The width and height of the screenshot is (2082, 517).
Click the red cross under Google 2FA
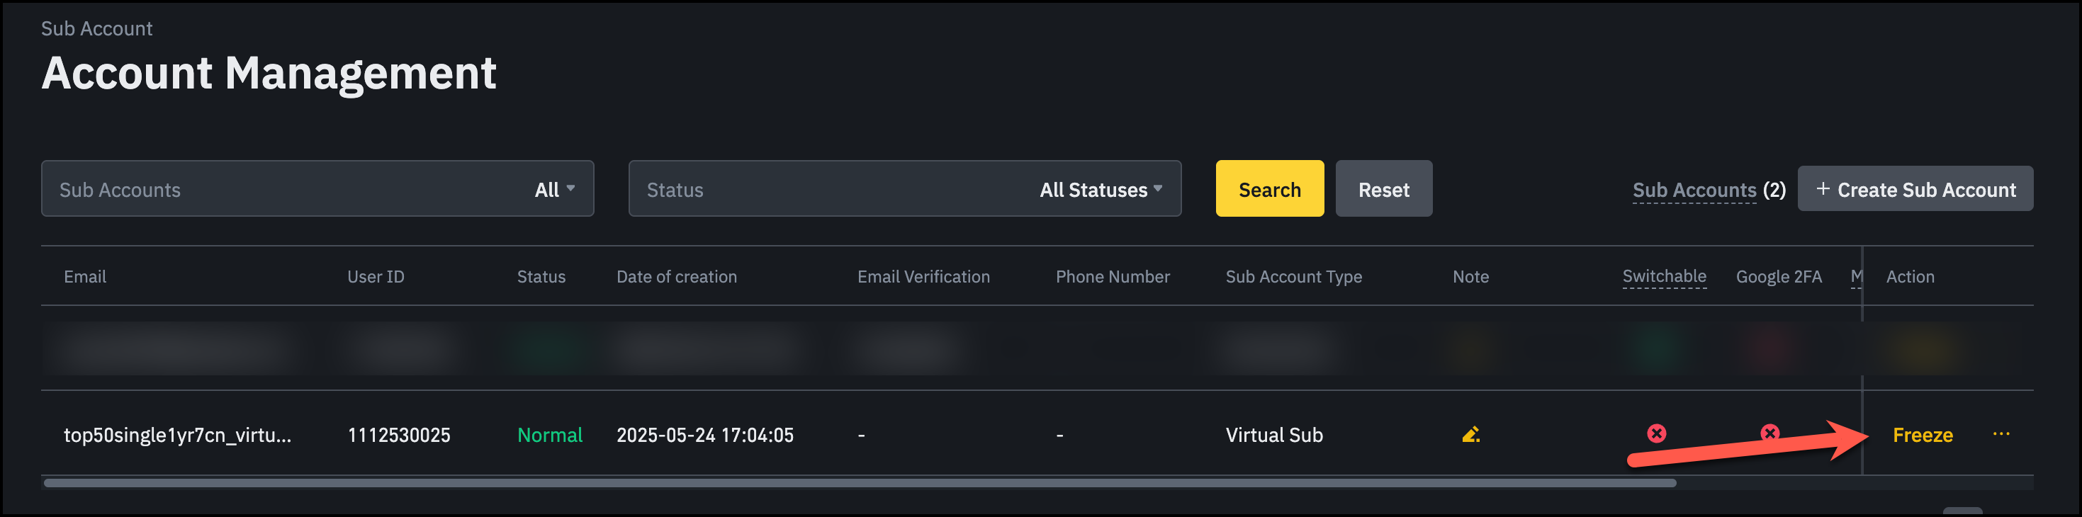click(1769, 433)
